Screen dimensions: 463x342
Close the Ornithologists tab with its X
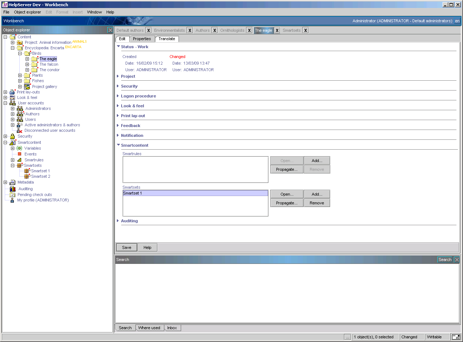(x=249, y=30)
